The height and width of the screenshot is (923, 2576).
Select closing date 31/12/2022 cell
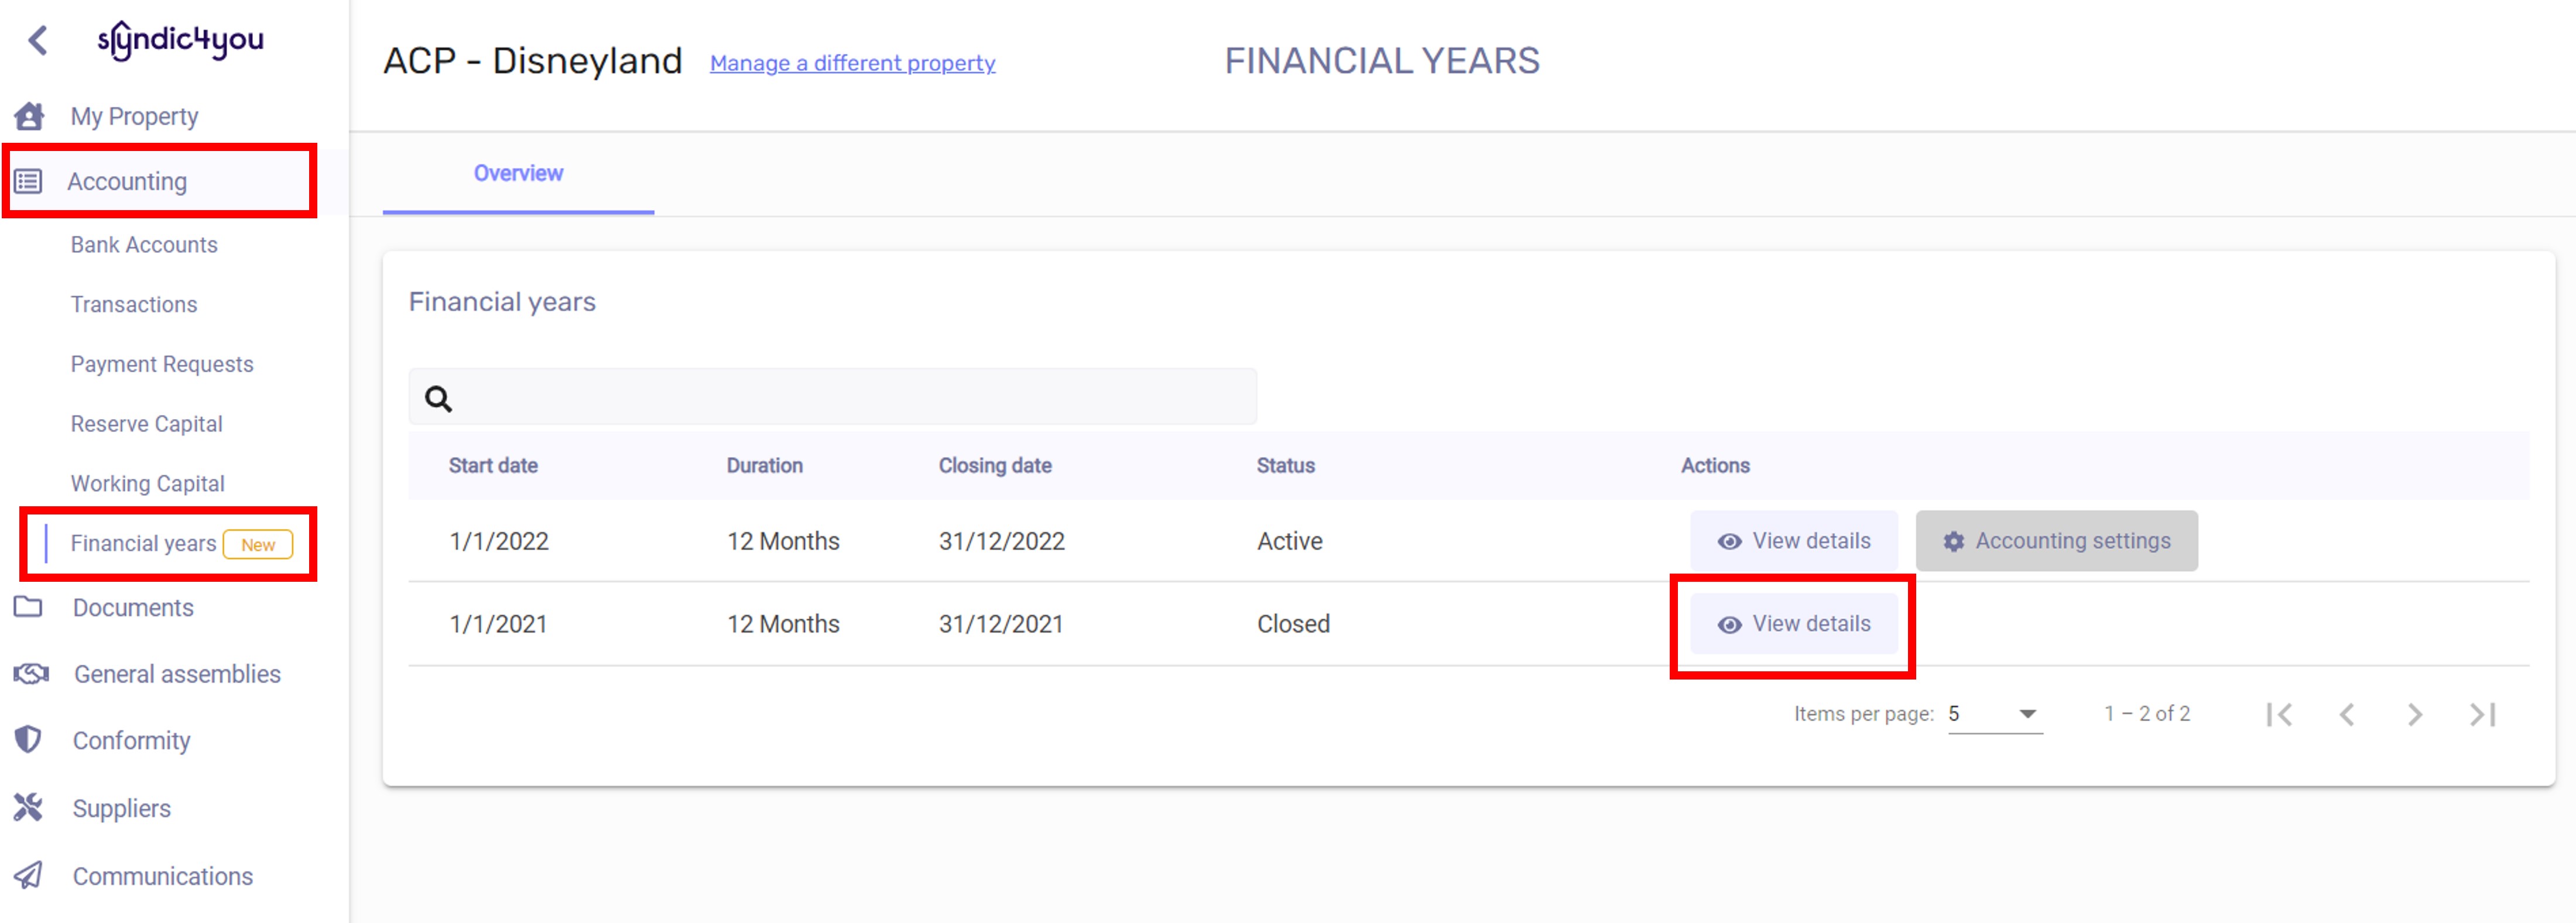[x=1001, y=541]
